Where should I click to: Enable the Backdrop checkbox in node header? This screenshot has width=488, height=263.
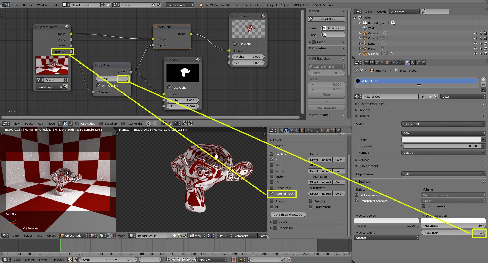click(101, 123)
